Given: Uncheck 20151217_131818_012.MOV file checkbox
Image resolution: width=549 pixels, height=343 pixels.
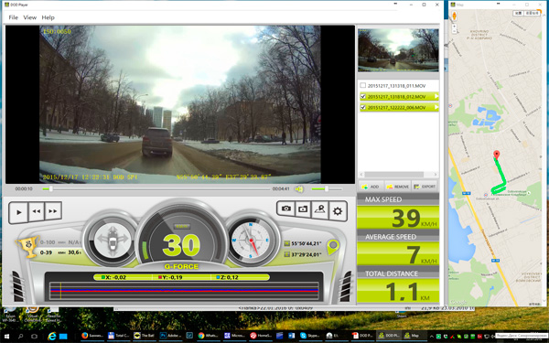Looking at the screenshot, I should pyautogui.click(x=363, y=96).
